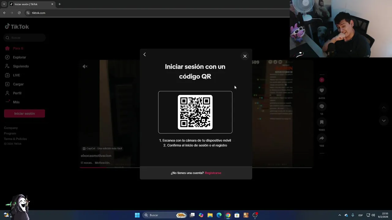Go back using the dialog's back arrow

145,54
